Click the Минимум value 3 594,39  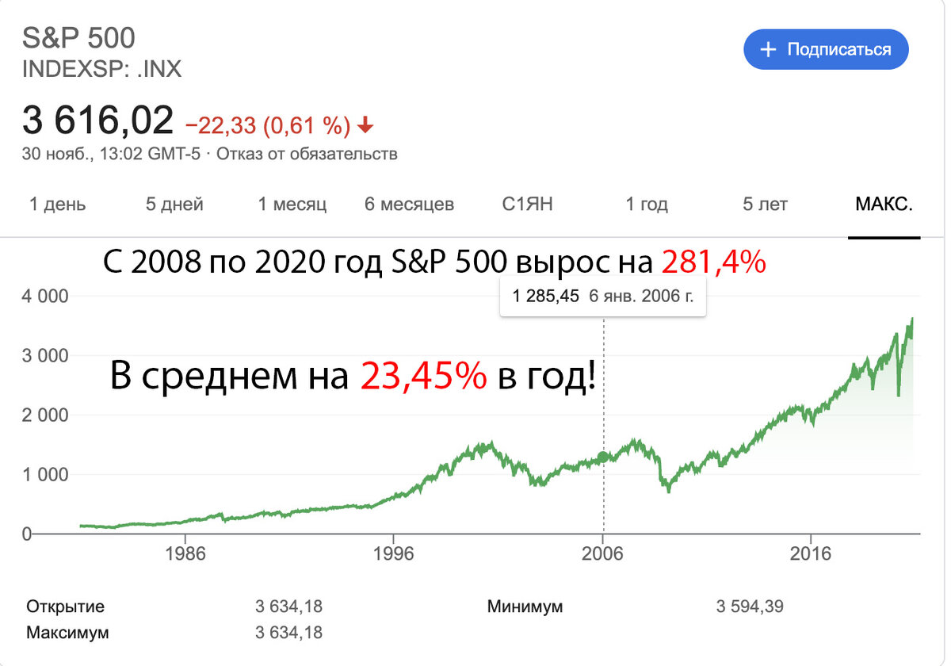coord(749,606)
